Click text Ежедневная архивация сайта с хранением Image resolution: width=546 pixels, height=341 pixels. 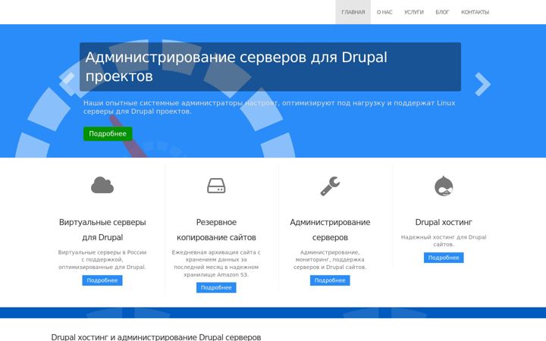[x=216, y=264]
